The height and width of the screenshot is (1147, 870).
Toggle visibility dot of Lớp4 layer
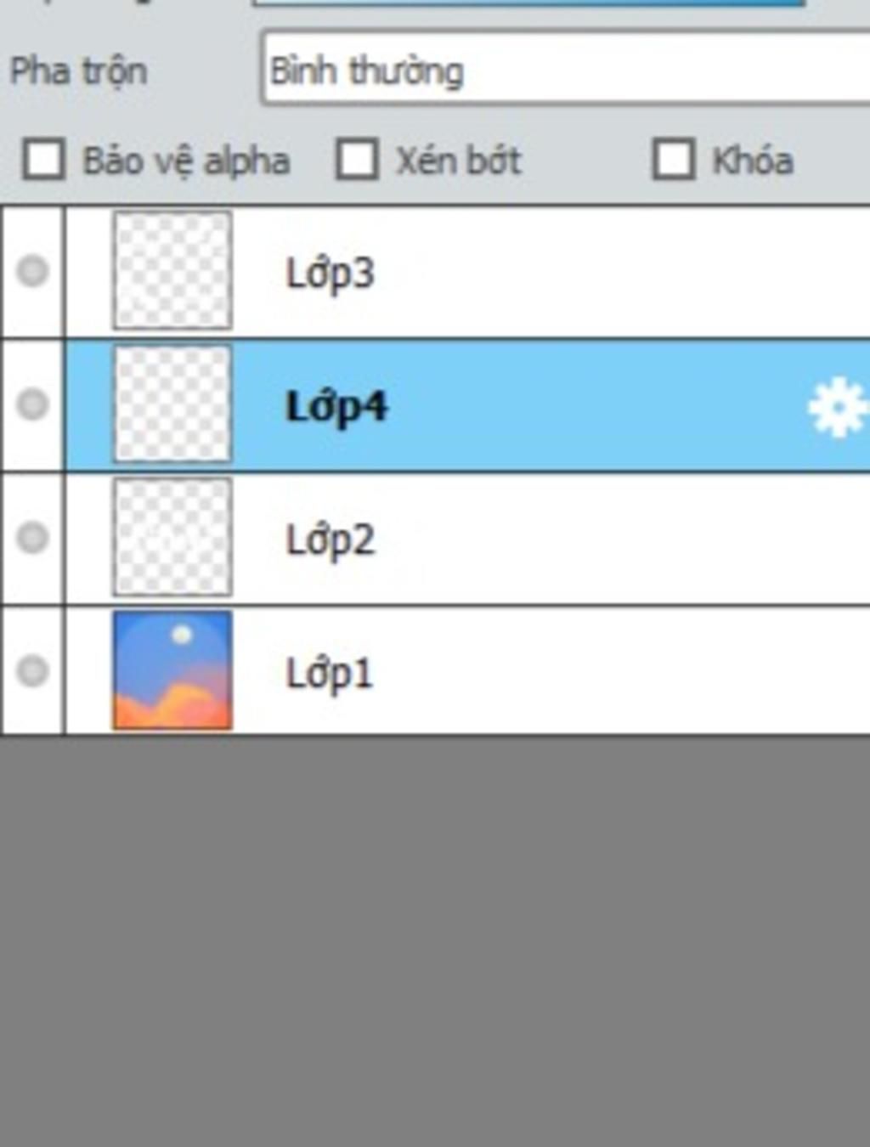[x=32, y=404]
